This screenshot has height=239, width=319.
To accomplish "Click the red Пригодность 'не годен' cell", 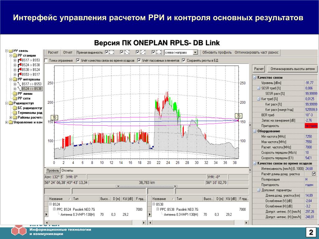I will (x=311, y=126).
